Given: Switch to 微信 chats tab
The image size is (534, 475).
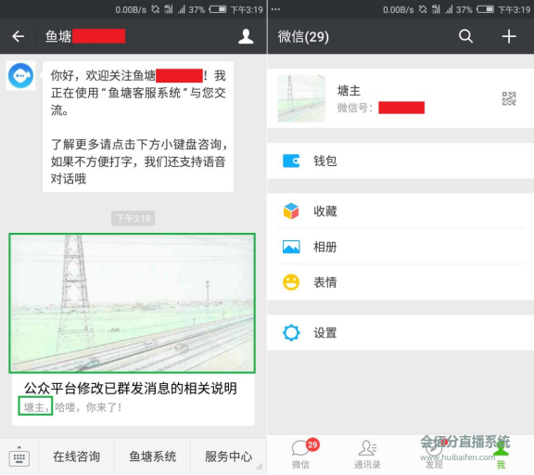Looking at the screenshot, I should (x=301, y=455).
